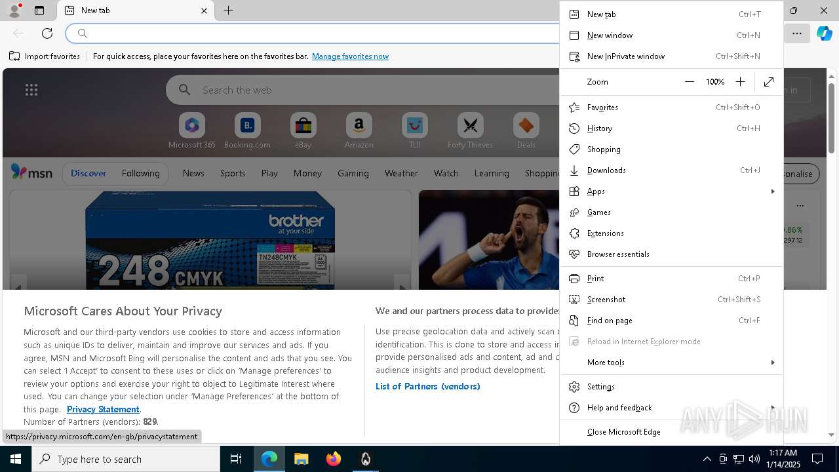The width and height of the screenshot is (839, 472).
Task: Open Browser essentials menu entry
Action: [x=672, y=254]
